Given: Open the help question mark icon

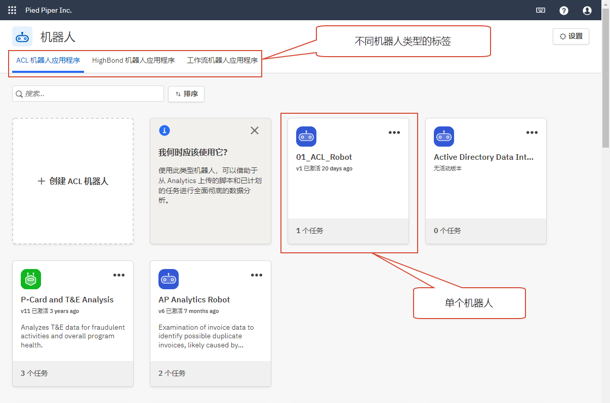Looking at the screenshot, I should click(x=564, y=10).
